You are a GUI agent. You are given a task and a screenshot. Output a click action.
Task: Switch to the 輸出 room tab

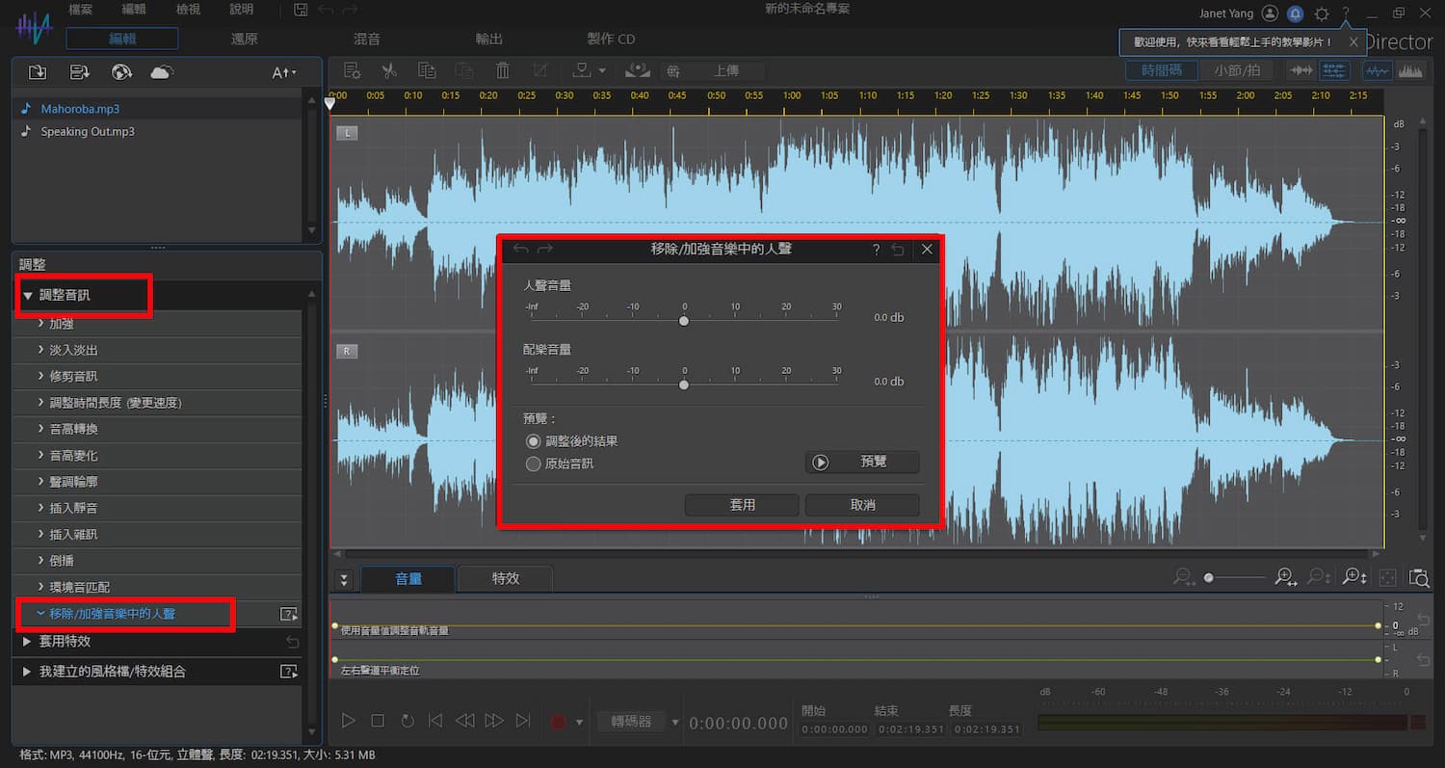489,39
